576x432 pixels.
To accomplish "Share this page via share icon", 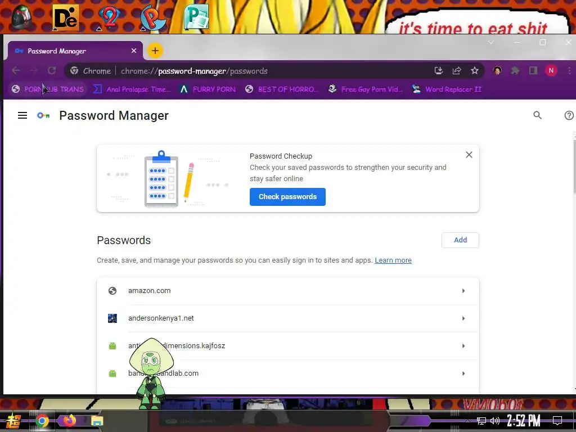I will (x=457, y=70).
